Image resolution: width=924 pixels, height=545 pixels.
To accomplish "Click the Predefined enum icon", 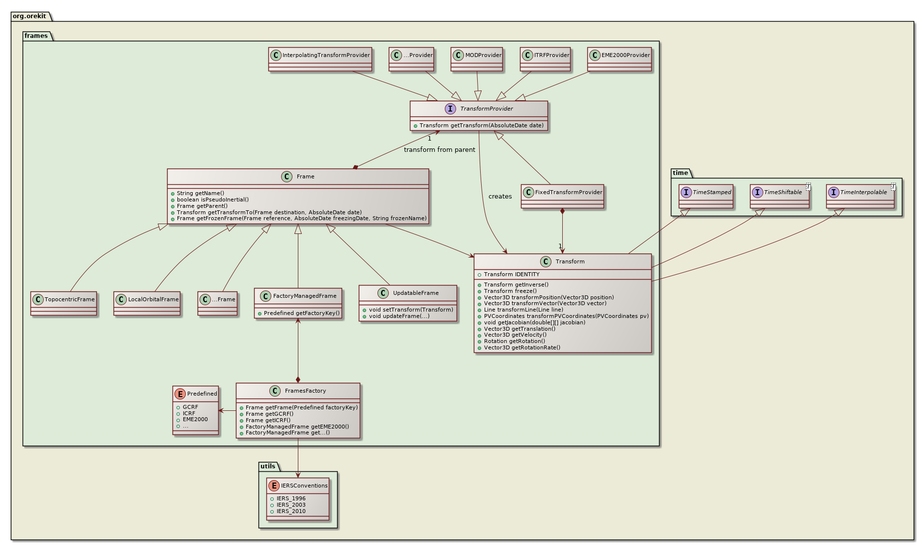I will pyautogui.click(x=180, y=394).
